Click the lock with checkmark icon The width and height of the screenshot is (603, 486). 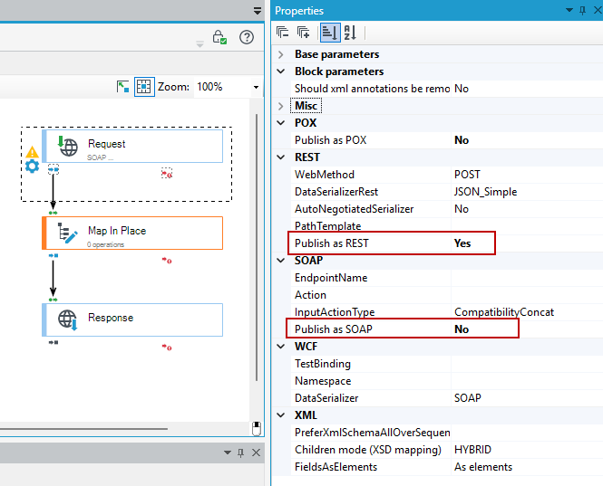(x=219, y=37)
